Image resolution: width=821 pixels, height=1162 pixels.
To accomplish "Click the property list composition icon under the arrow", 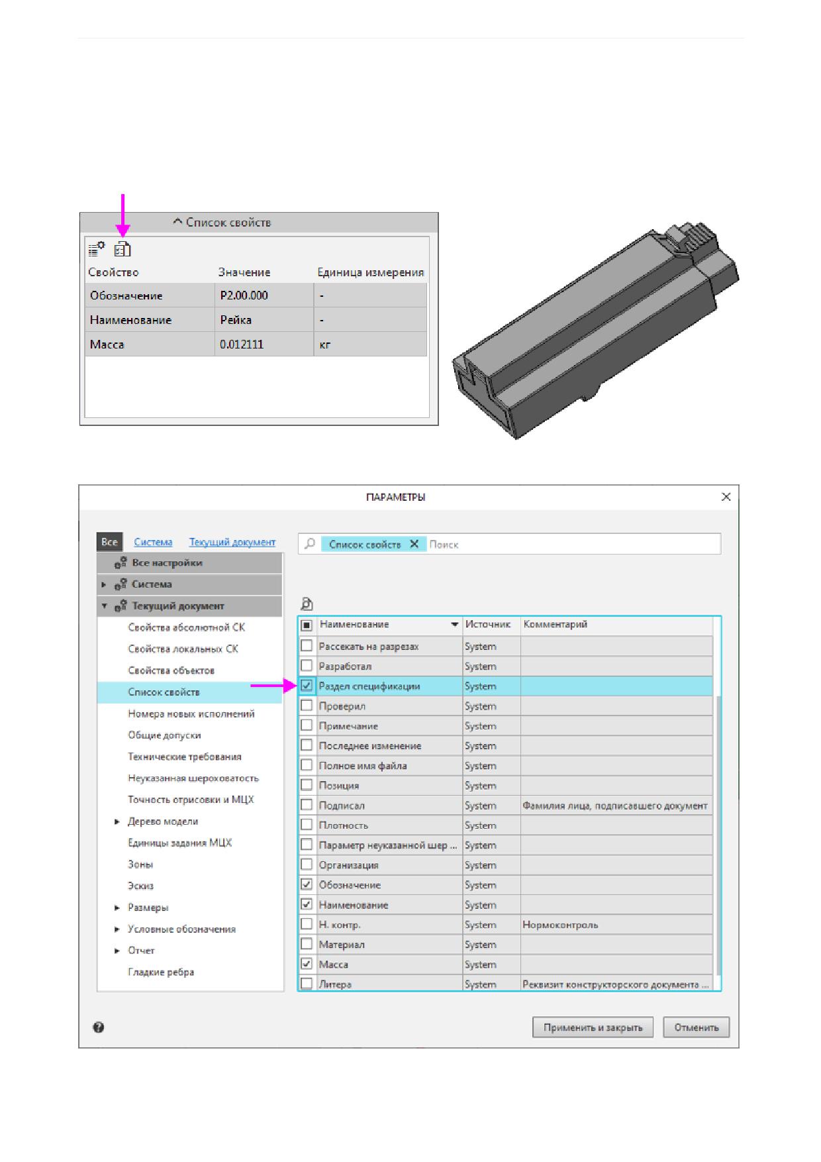I will [123, 249].
